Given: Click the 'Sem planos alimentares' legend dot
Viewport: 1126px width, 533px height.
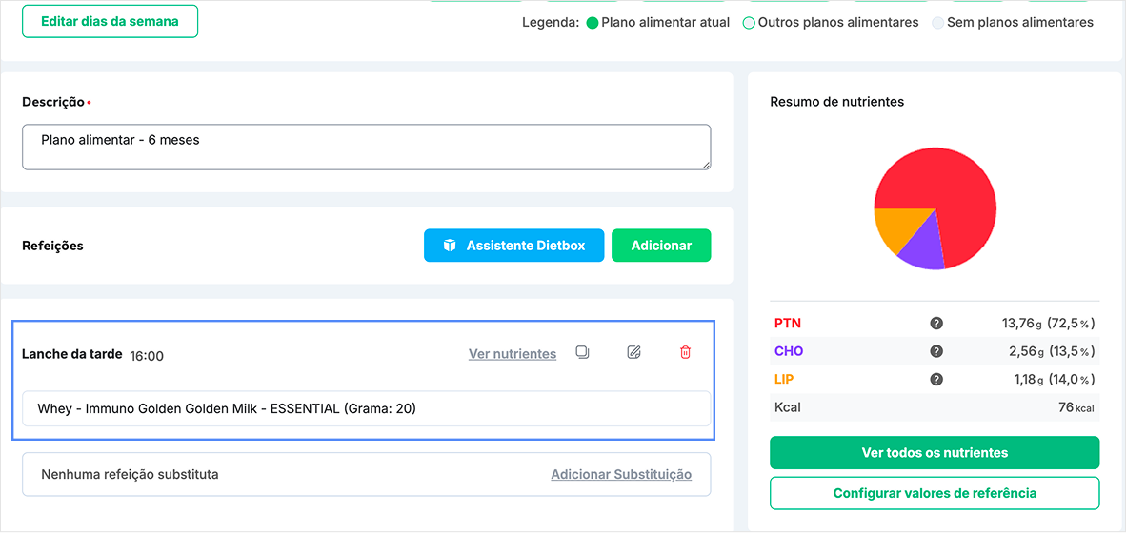Looking at the screenshot, I should pyautogui.click(x=937, y=23).
